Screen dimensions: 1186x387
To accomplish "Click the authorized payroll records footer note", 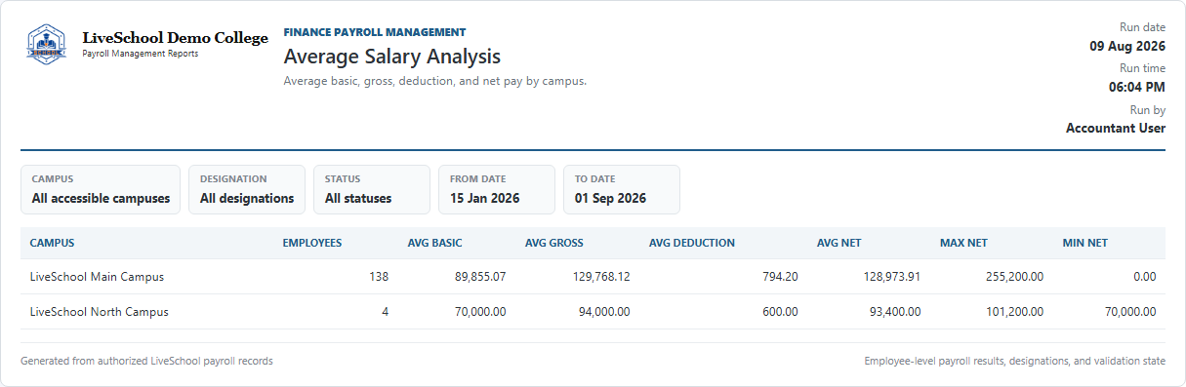I will tap(146, 361).
